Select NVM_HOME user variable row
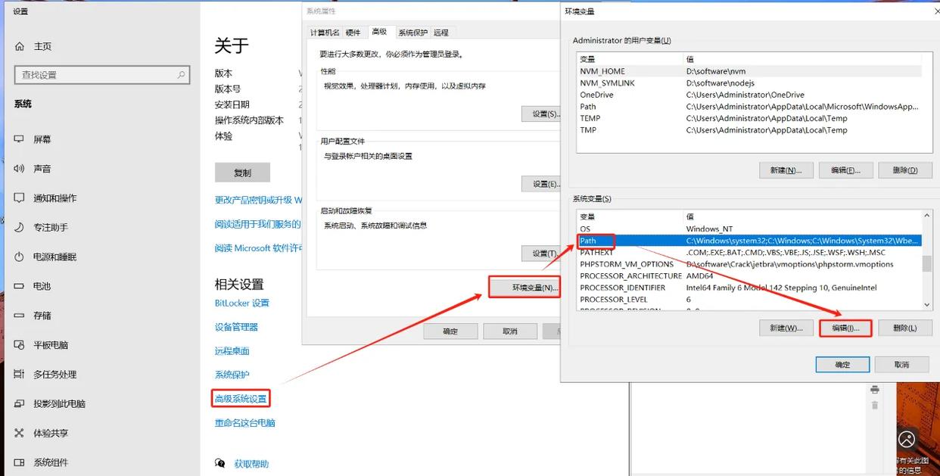 click(749, 71)
